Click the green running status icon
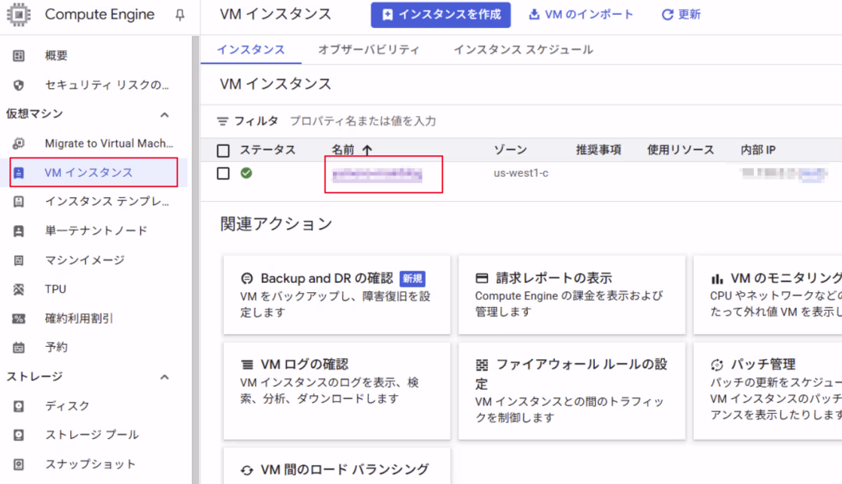This screenshot has height=484, width=842. [x=246, y=173]
